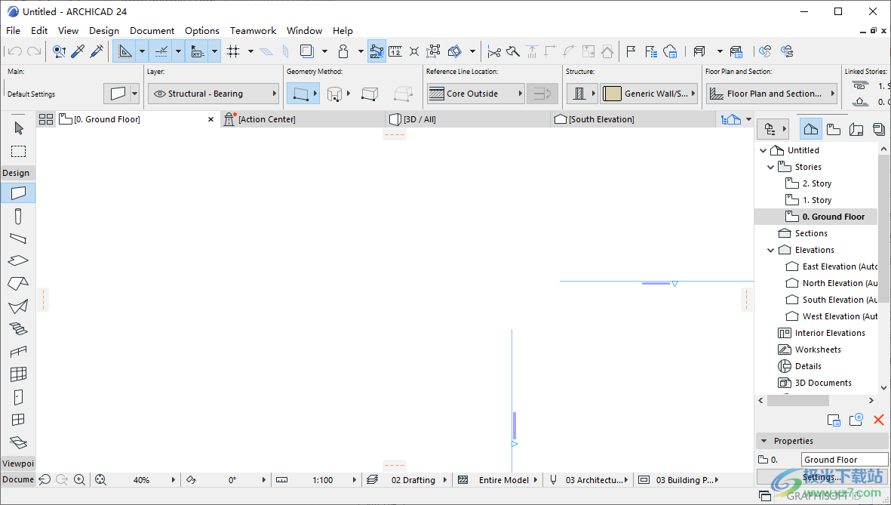Toggle Snap Guides button
Screen dimensions: 891x505
click(x=161, y=52)
